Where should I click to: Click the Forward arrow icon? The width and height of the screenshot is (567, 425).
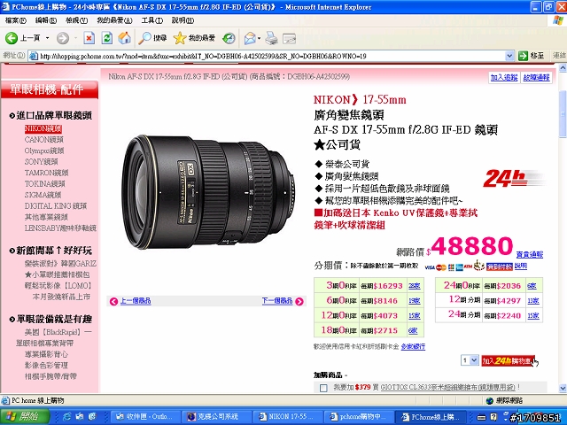tap(63, 37)
